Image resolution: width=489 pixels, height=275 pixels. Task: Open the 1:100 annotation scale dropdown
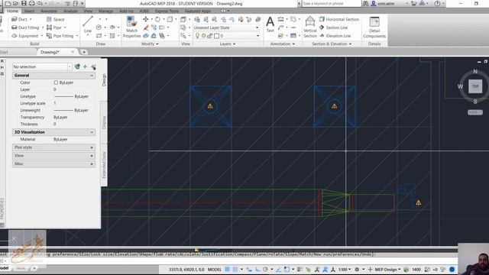coord(345,270)
